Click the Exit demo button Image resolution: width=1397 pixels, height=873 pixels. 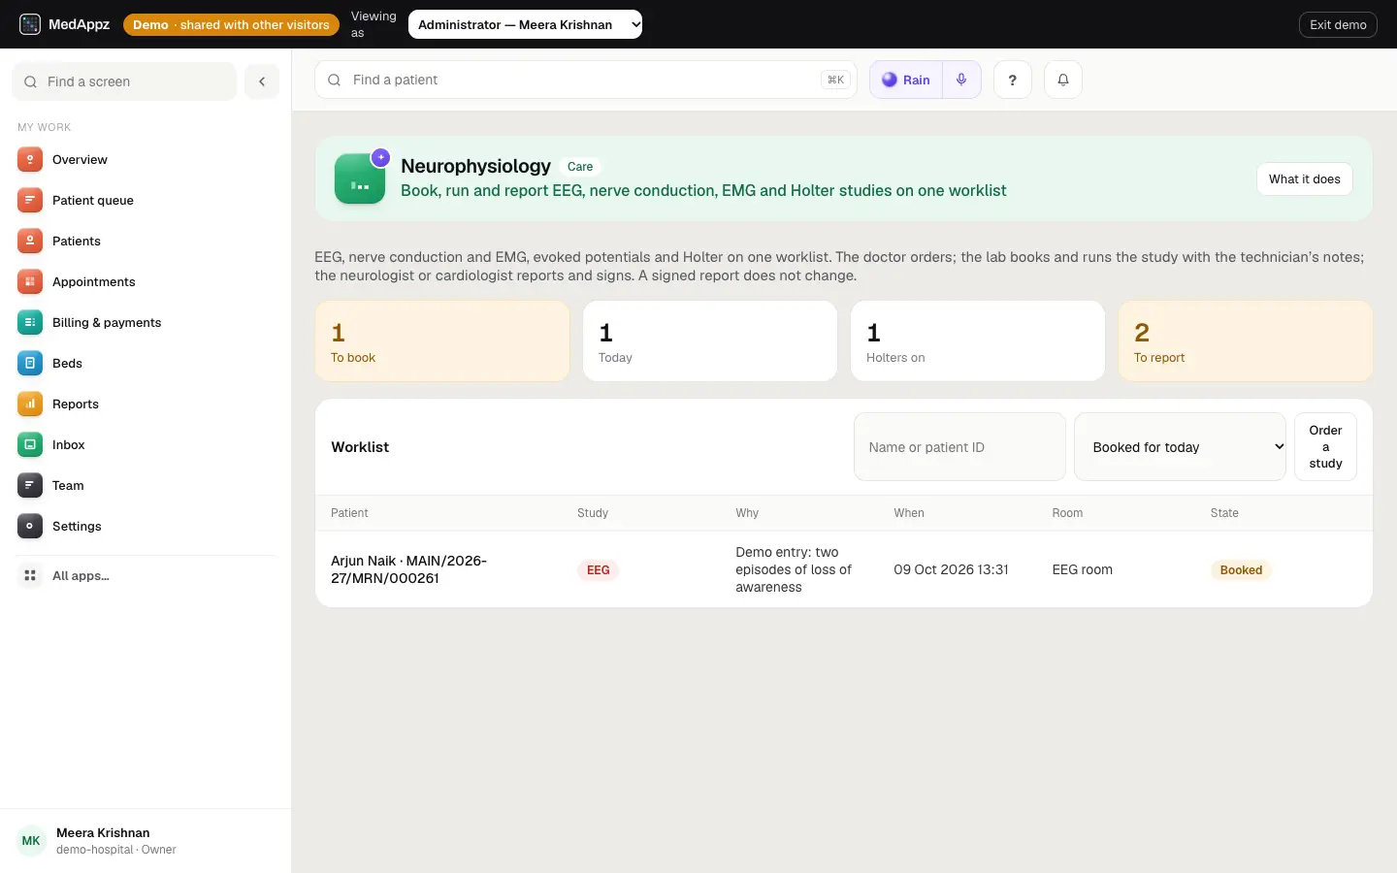point(1338,24)
